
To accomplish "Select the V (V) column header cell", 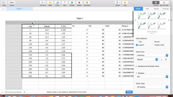I will [63, 26].
